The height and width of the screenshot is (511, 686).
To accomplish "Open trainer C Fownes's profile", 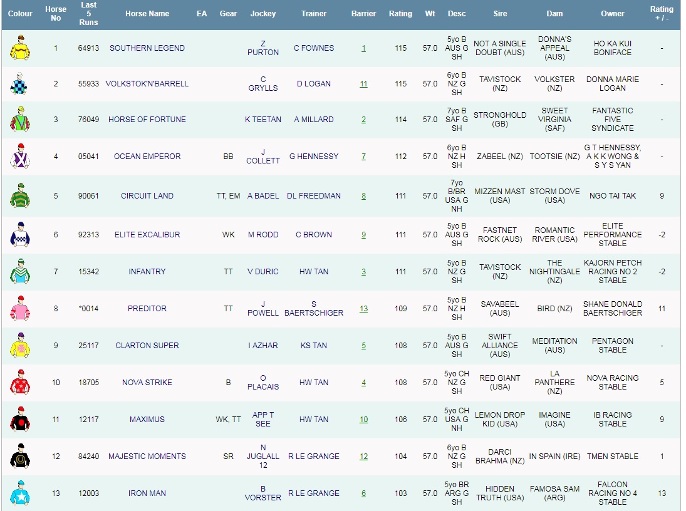I will (314, 48).
